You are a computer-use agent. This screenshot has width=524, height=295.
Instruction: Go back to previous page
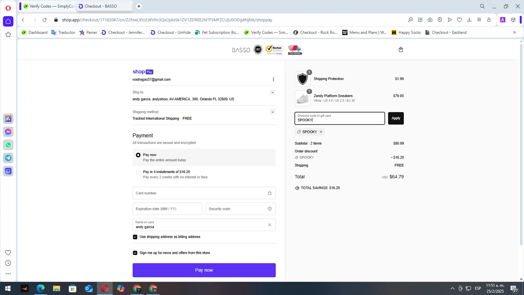[23, 20]
